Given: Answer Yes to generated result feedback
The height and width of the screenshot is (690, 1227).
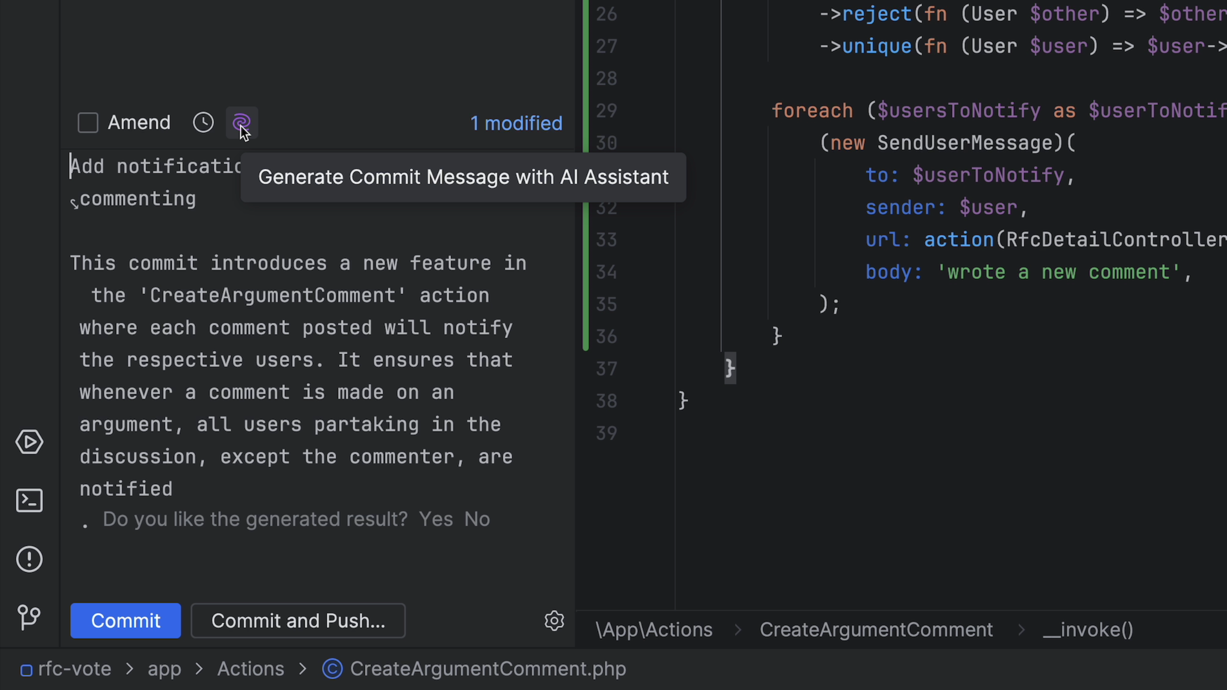Looking at the screenshot, I should 436,519.
